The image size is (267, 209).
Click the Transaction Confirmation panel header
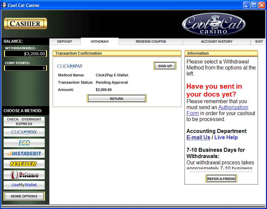coord(117,53)
